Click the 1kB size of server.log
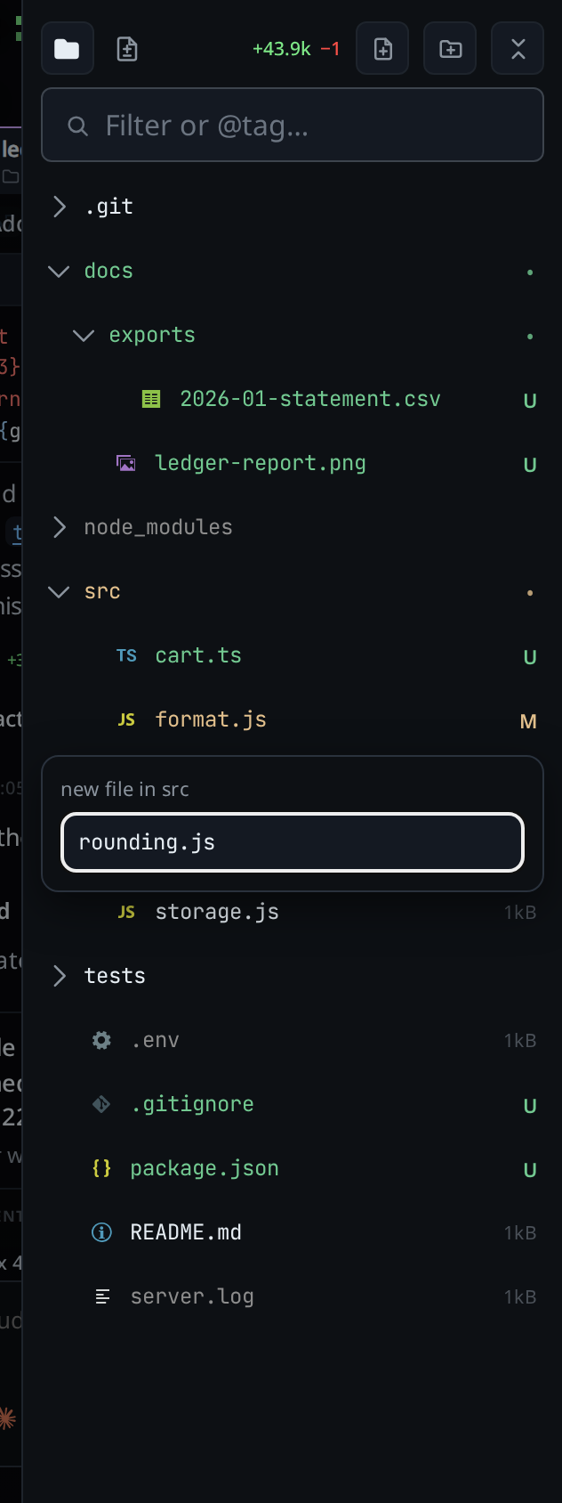 [520, 1297]
